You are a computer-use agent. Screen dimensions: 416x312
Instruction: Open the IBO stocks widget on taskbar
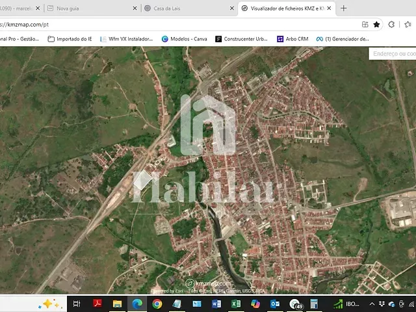[346, 304]
